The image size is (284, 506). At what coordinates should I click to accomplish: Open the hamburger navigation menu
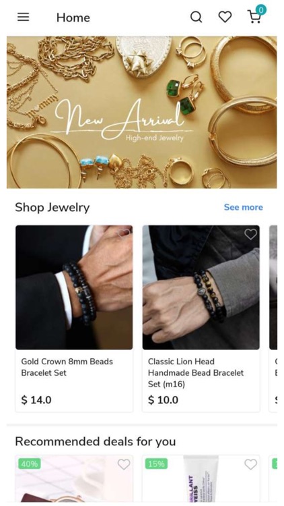coord(23,17)
